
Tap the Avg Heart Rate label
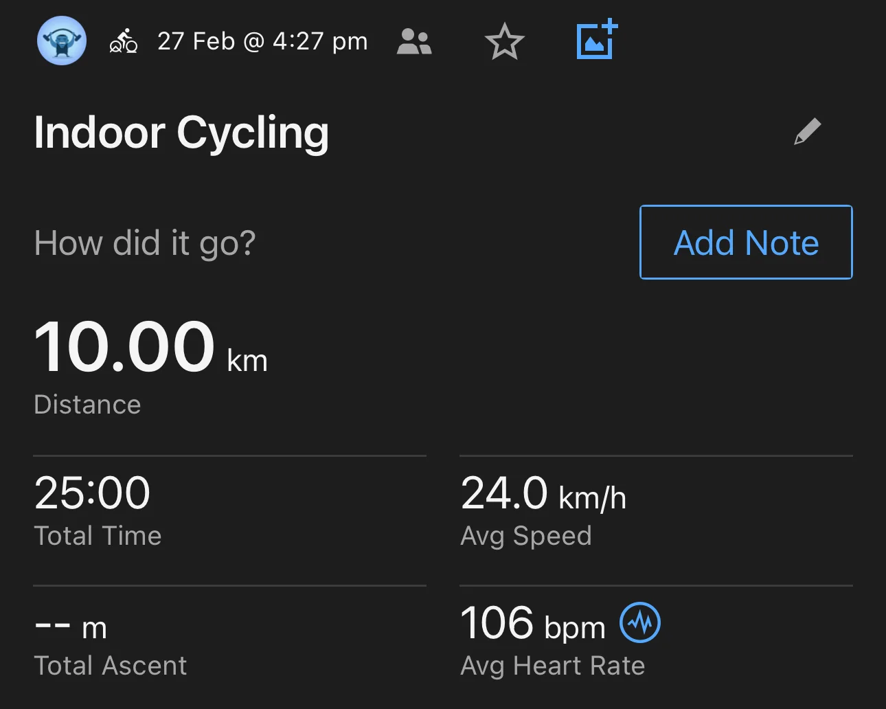(x=552, y=666)
